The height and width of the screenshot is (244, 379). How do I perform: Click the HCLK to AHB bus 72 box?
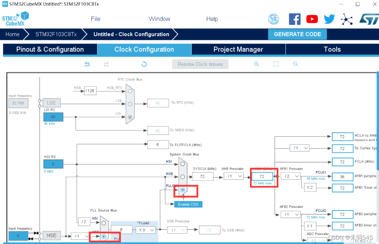pos(343,137)
